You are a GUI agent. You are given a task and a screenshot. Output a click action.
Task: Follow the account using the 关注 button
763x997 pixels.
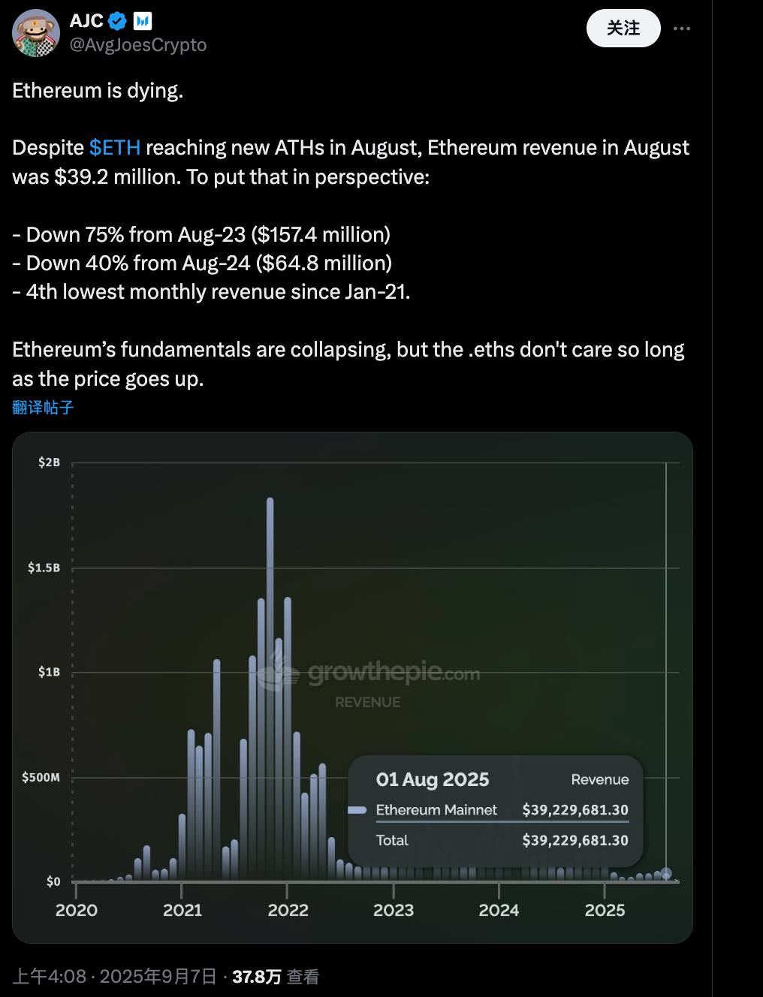click(x=623, y=28)
